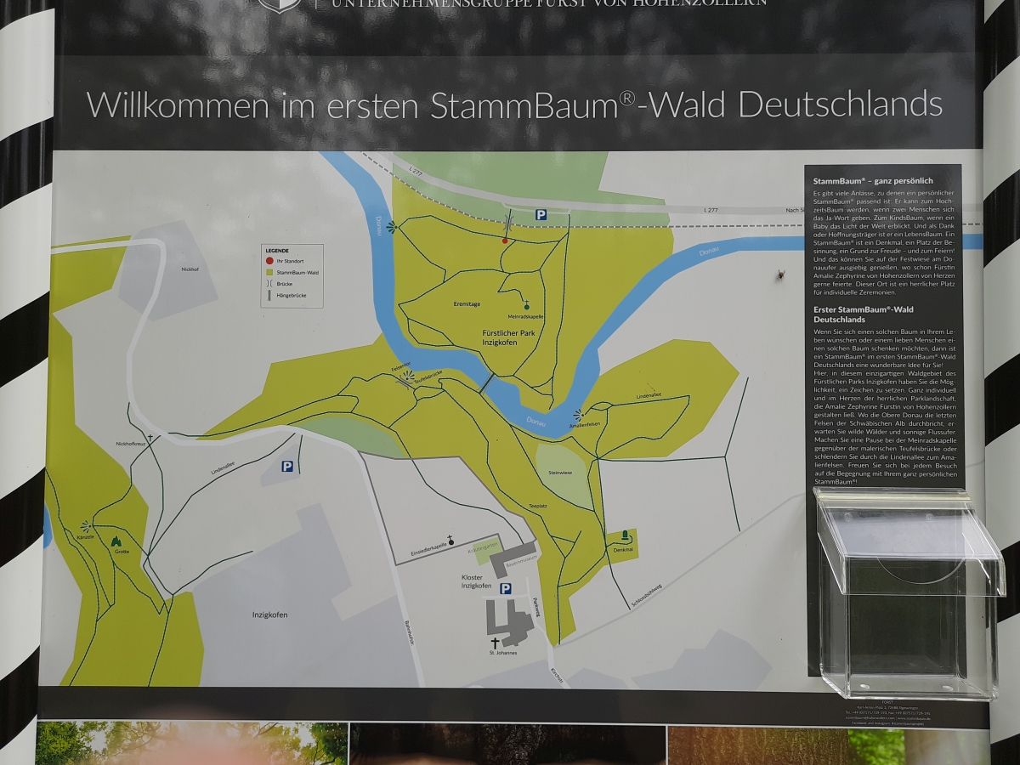This screenshot has height=765, width=1020.
Task: Click the Grotte cave icon
Action: point(116,541)
